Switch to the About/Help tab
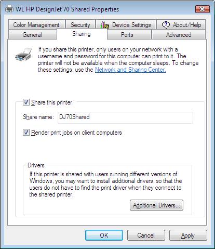The width and height of the screenshot is (215, 249). pos(181,24)
